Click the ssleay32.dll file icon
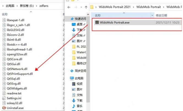The width and height of the screenshot is (183, 111). pyautogui.click(x=4, y=103)
